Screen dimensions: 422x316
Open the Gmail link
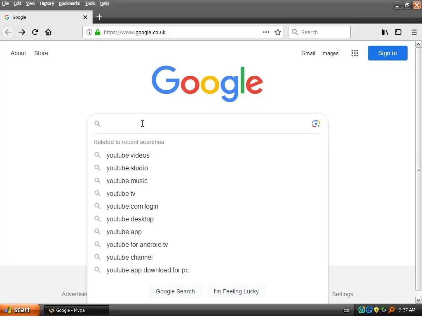pyautogui.click(x=308, y=53)
